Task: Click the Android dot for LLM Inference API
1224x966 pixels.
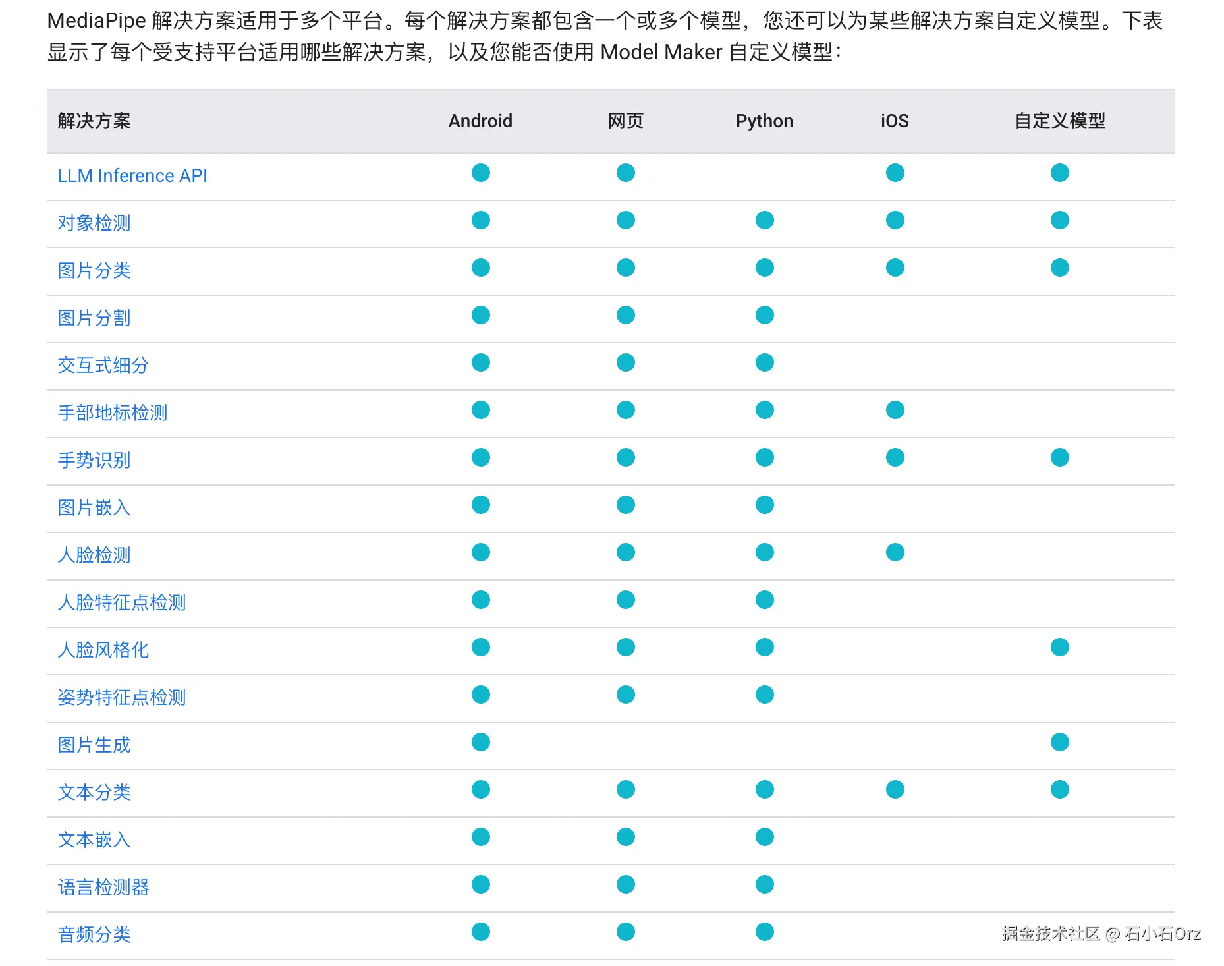Action: 481,173
